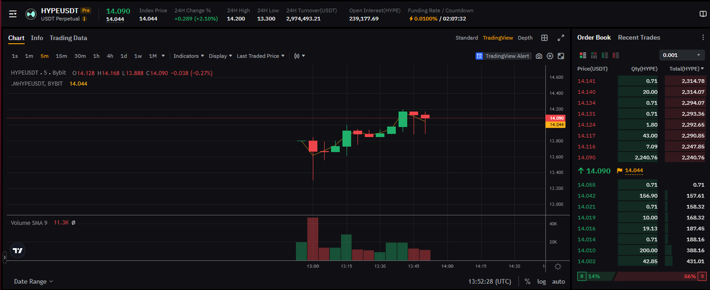
Task: Select the vertical depth order book view
Action: pos(593,55)
